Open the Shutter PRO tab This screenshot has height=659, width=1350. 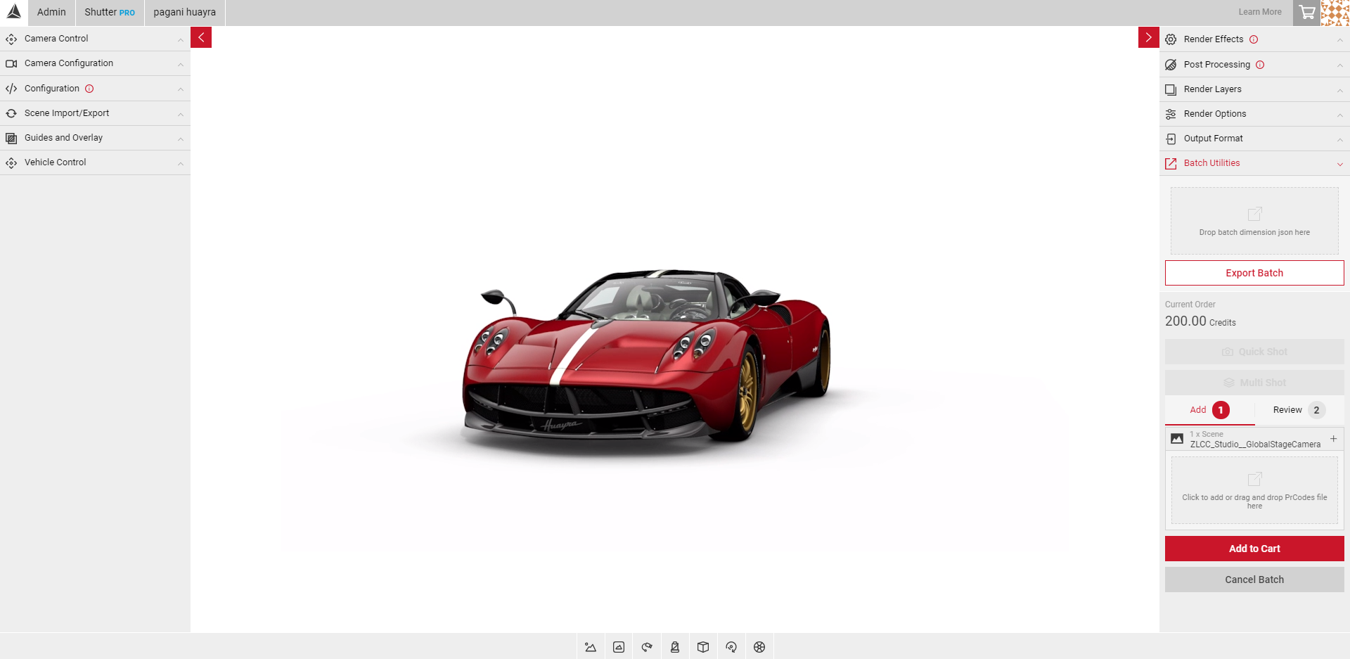tap(110, 13)
